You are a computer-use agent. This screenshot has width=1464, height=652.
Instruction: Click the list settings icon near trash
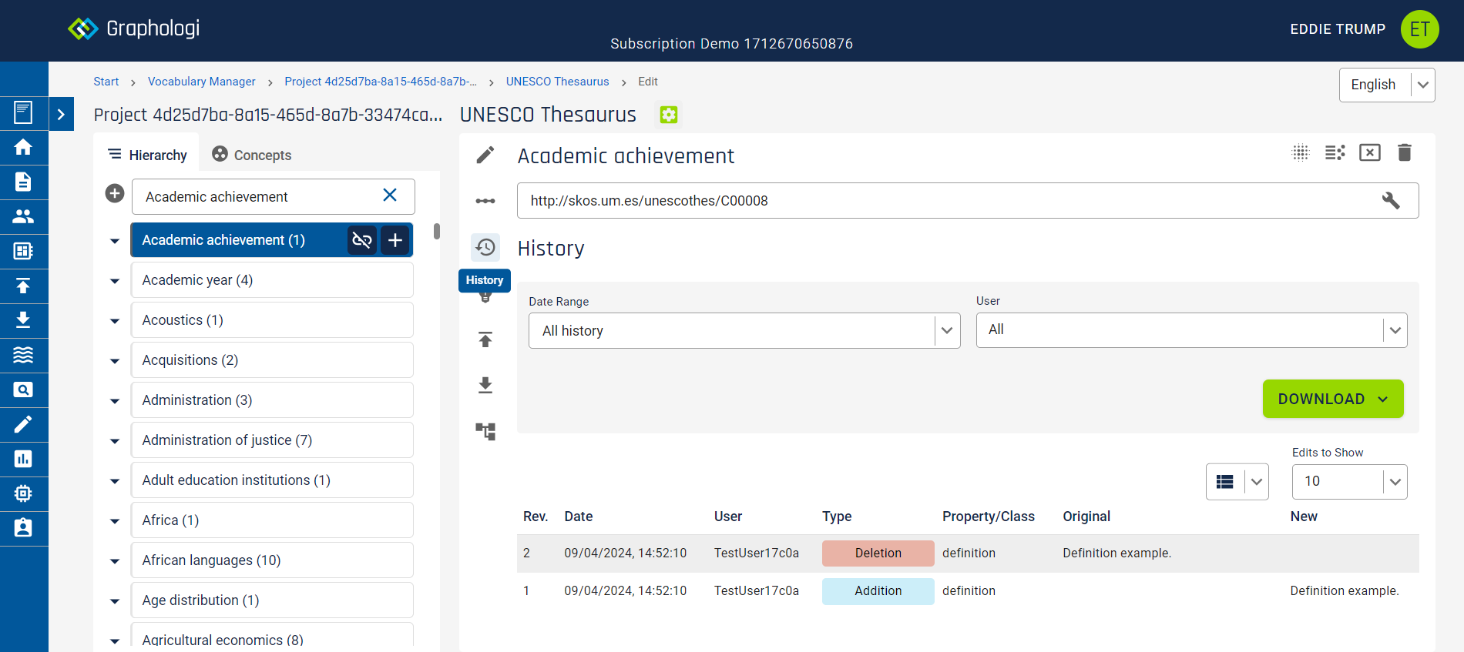pyautogui.click(x=1335, y=152)
